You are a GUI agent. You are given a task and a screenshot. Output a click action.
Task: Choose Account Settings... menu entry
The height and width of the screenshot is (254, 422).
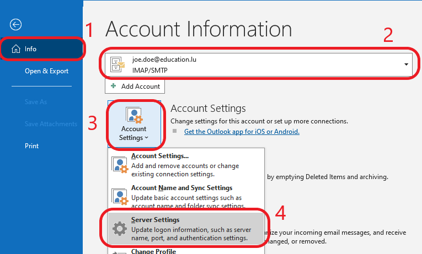186,165
